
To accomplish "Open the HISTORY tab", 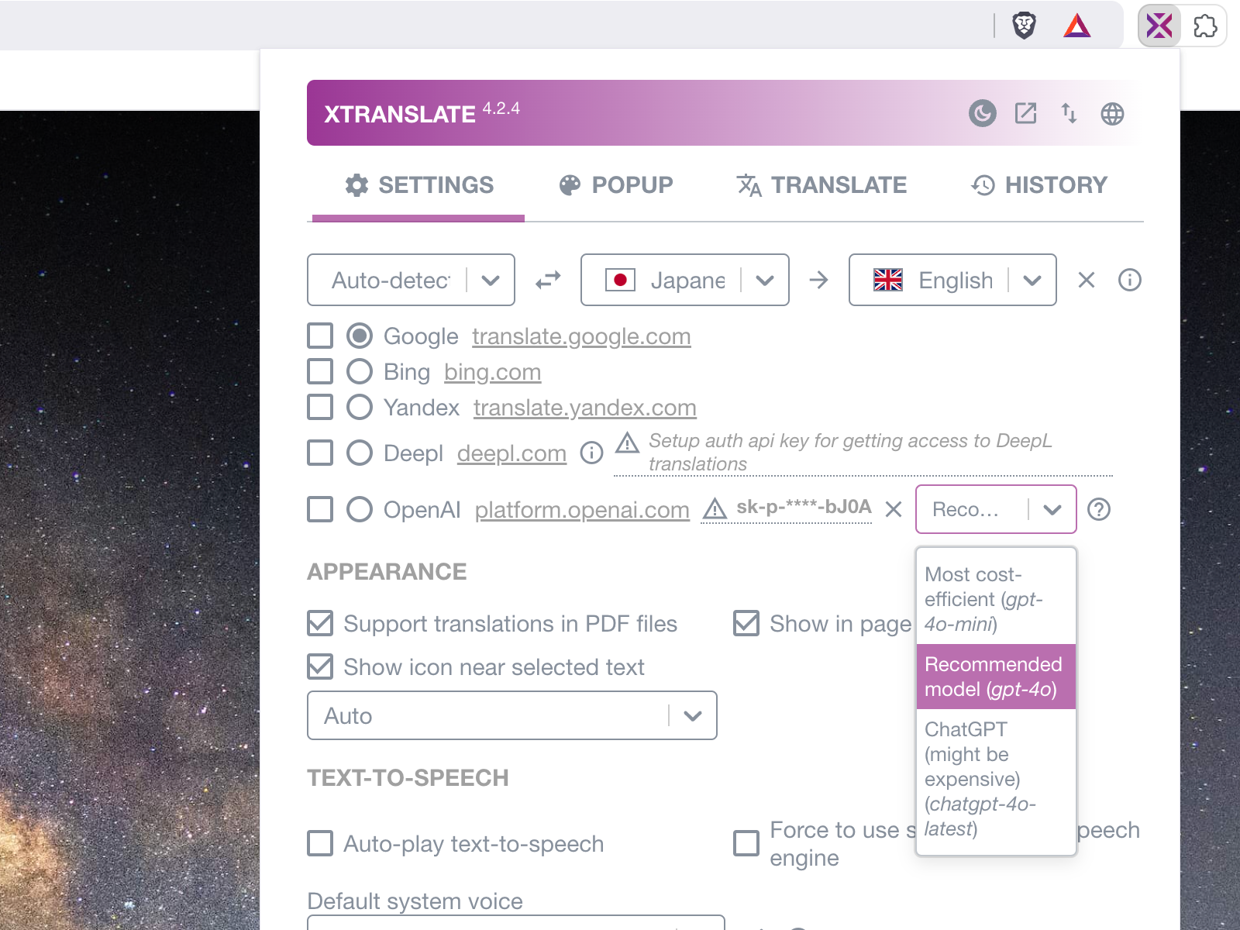I will 1039,185.
